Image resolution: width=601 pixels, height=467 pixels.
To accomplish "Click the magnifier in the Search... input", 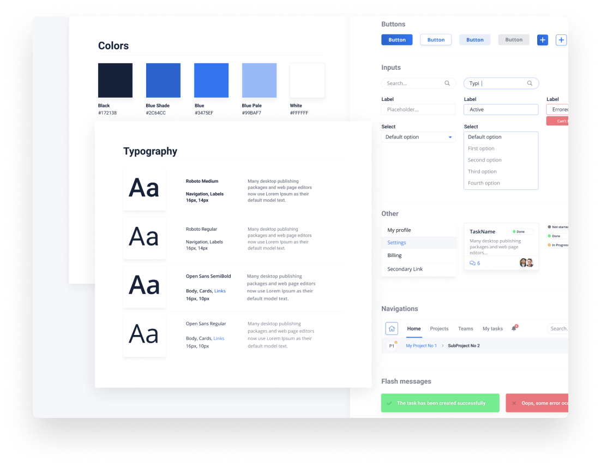I will coord(447,83).
